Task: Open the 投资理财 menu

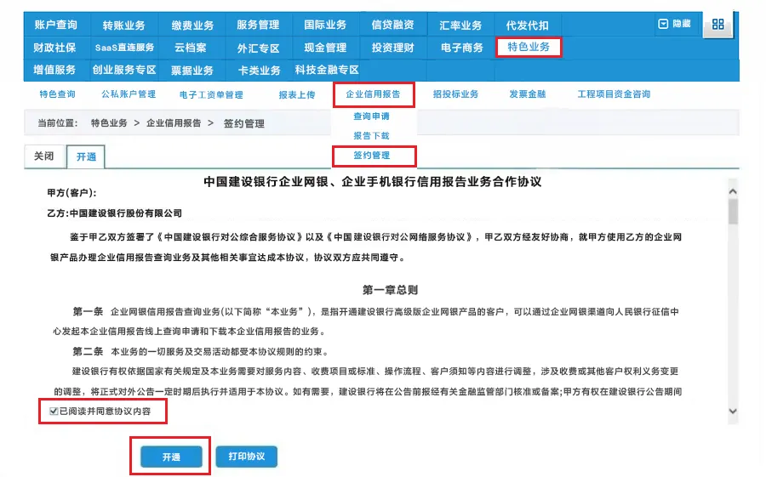Action: pyautogui.click(x=392, y=48)
